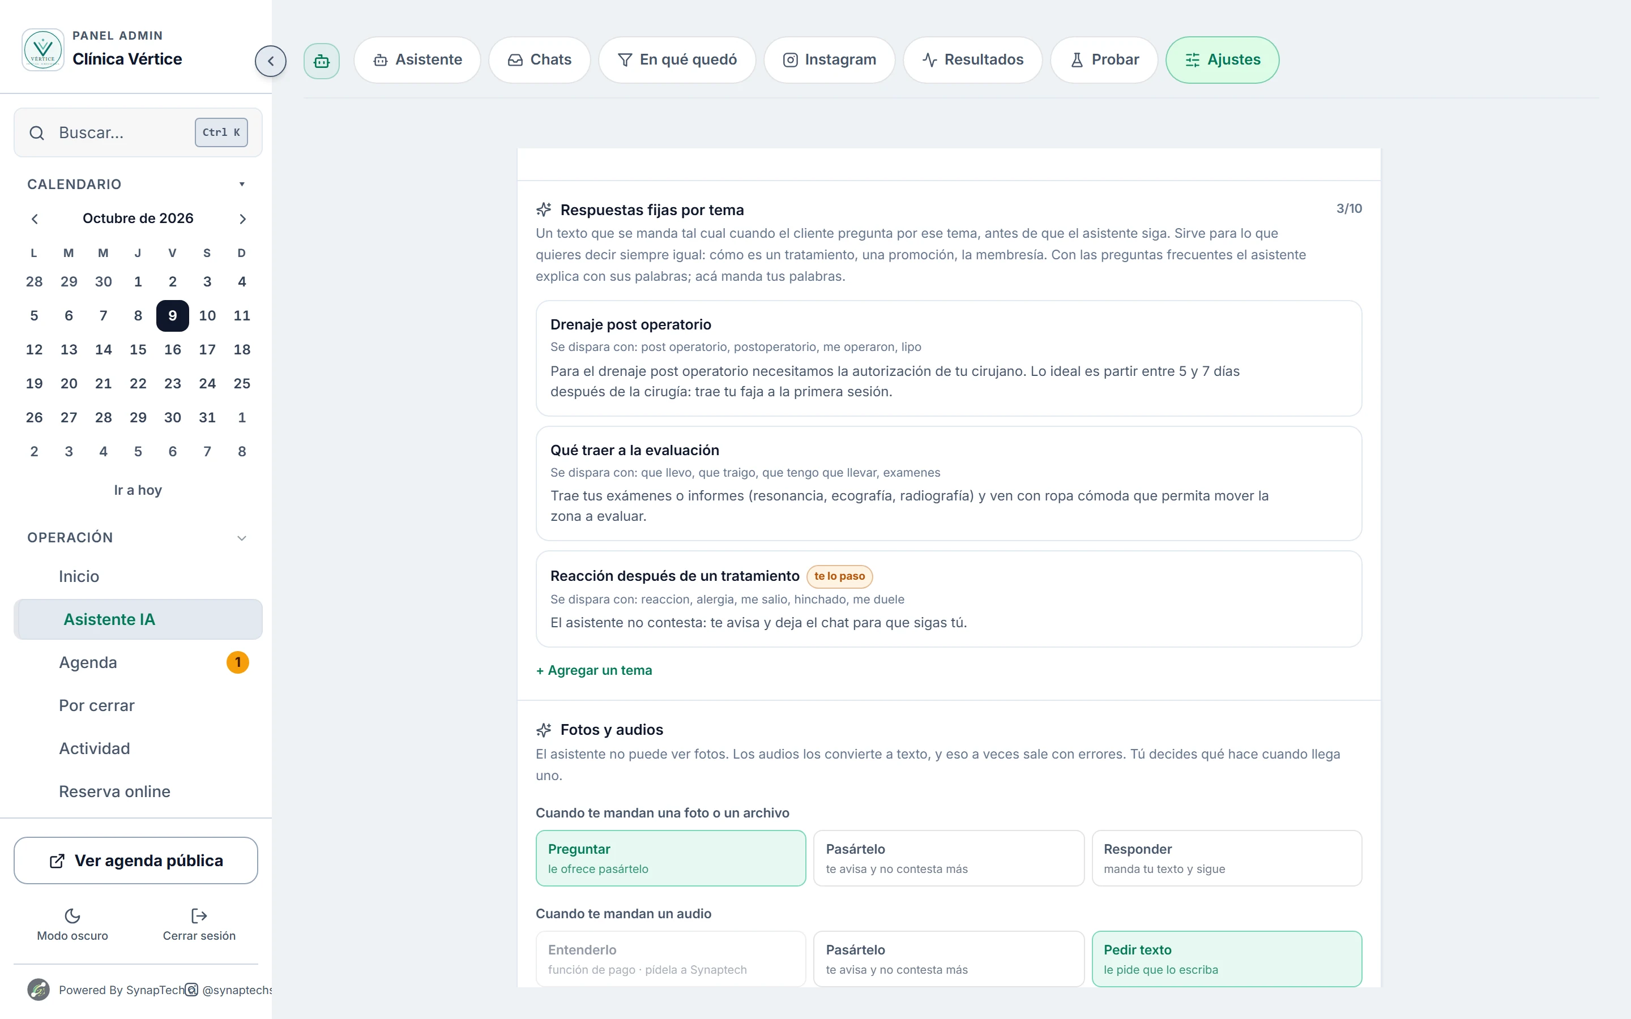Select October 16 in the calendar

[x=173, y=349]
